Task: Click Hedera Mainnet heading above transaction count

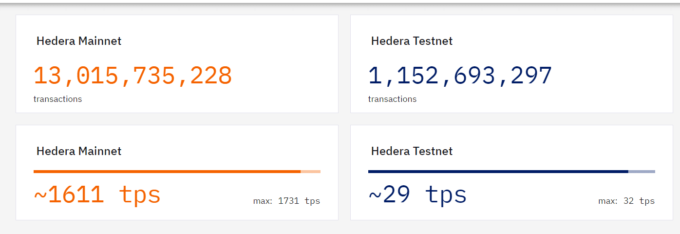Action: click(x=79, y=41)
